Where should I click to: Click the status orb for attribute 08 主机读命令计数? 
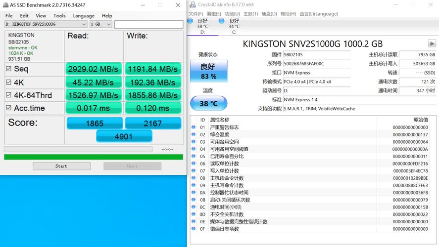pyautogui.click(x=194, y=178)
